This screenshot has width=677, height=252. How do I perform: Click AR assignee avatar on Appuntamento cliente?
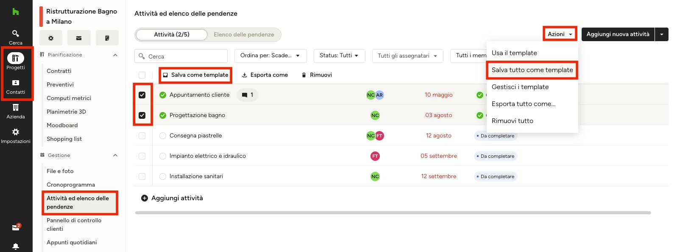click(x=379, y=95)
